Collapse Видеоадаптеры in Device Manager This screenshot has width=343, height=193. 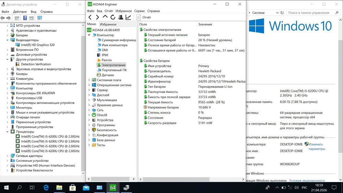(8, 40)
